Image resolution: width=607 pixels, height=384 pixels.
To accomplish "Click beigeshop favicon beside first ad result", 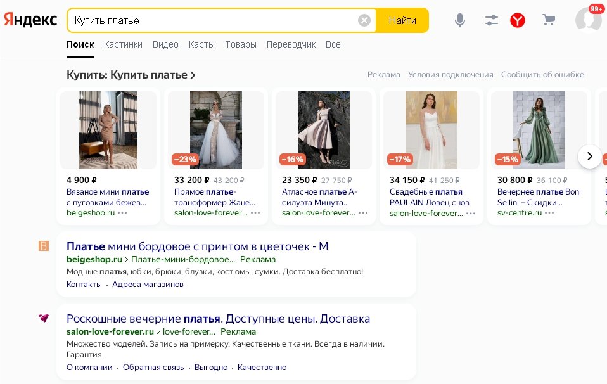I will [43, 246].
